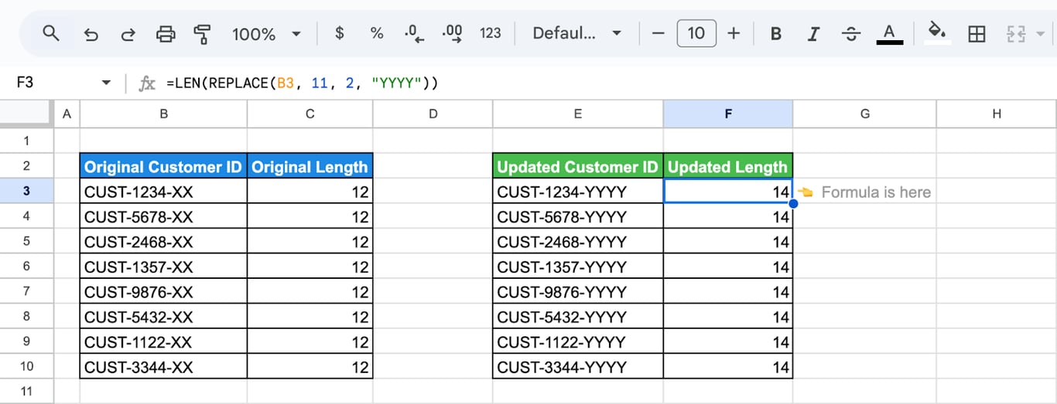Image resolution: width=1057 pixels, height=404 pixels.
Task: Click the fx function icon
Action: coord(146,83)
